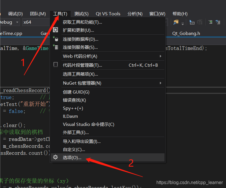Open 自定义(C)... menu entry
The width and height of the screenshot is (226, 188).
[x=108, y=149]
